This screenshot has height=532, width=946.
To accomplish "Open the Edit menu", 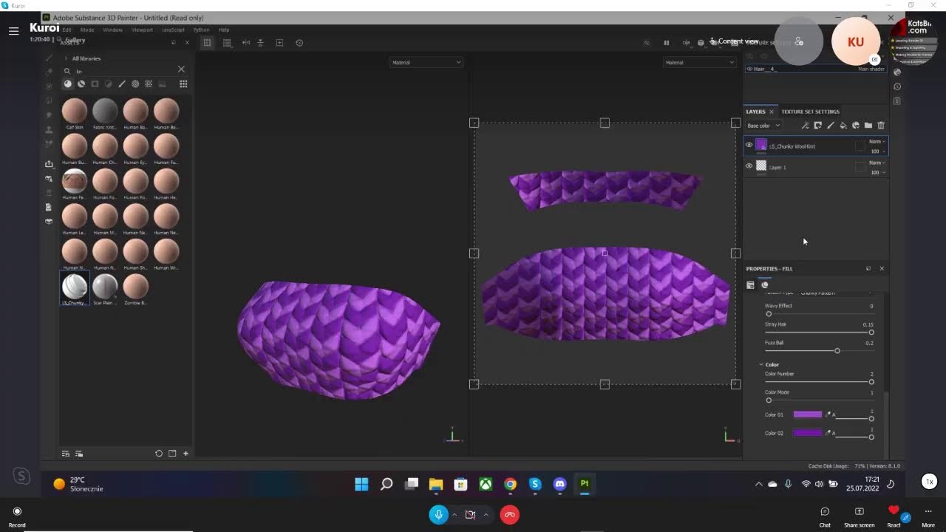I will tap(67, 30).
